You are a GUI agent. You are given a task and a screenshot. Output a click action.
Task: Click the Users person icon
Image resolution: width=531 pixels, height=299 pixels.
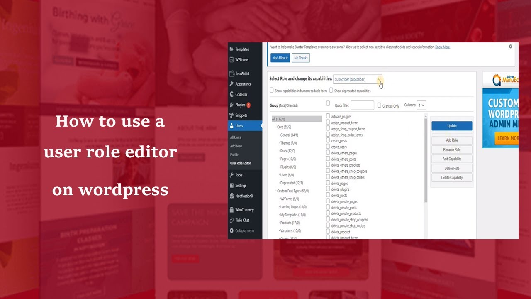(x=232, y=126)
